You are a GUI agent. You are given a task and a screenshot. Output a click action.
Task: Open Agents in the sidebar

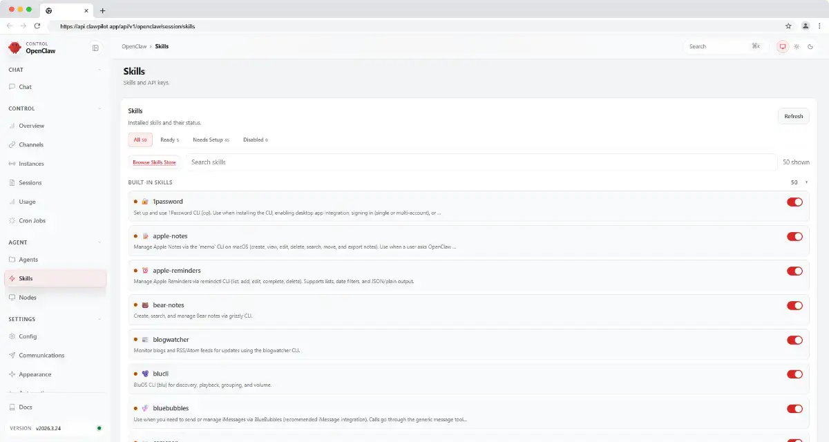(x=55, y=260)
